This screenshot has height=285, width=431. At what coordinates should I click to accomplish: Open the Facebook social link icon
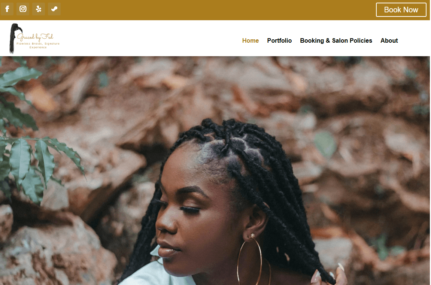pos(7,9)
